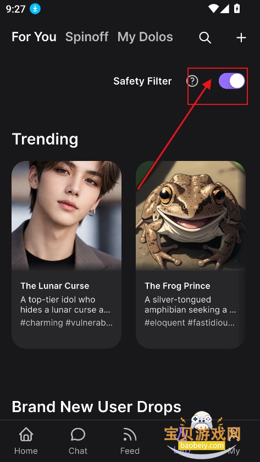Open The Lunar Curse portrait image

point(67,216)
